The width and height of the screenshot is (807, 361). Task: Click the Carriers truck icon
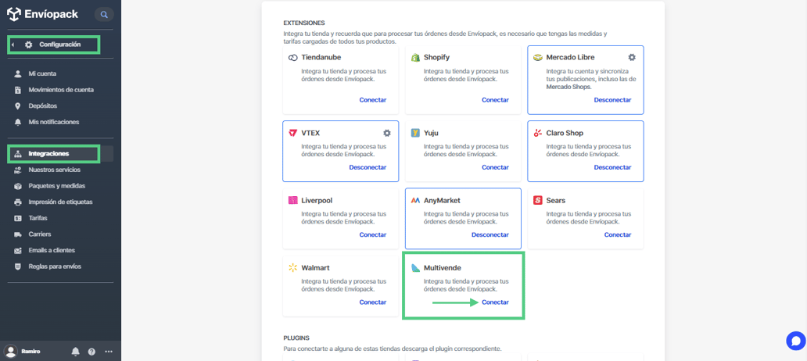[x=18, y=234]
